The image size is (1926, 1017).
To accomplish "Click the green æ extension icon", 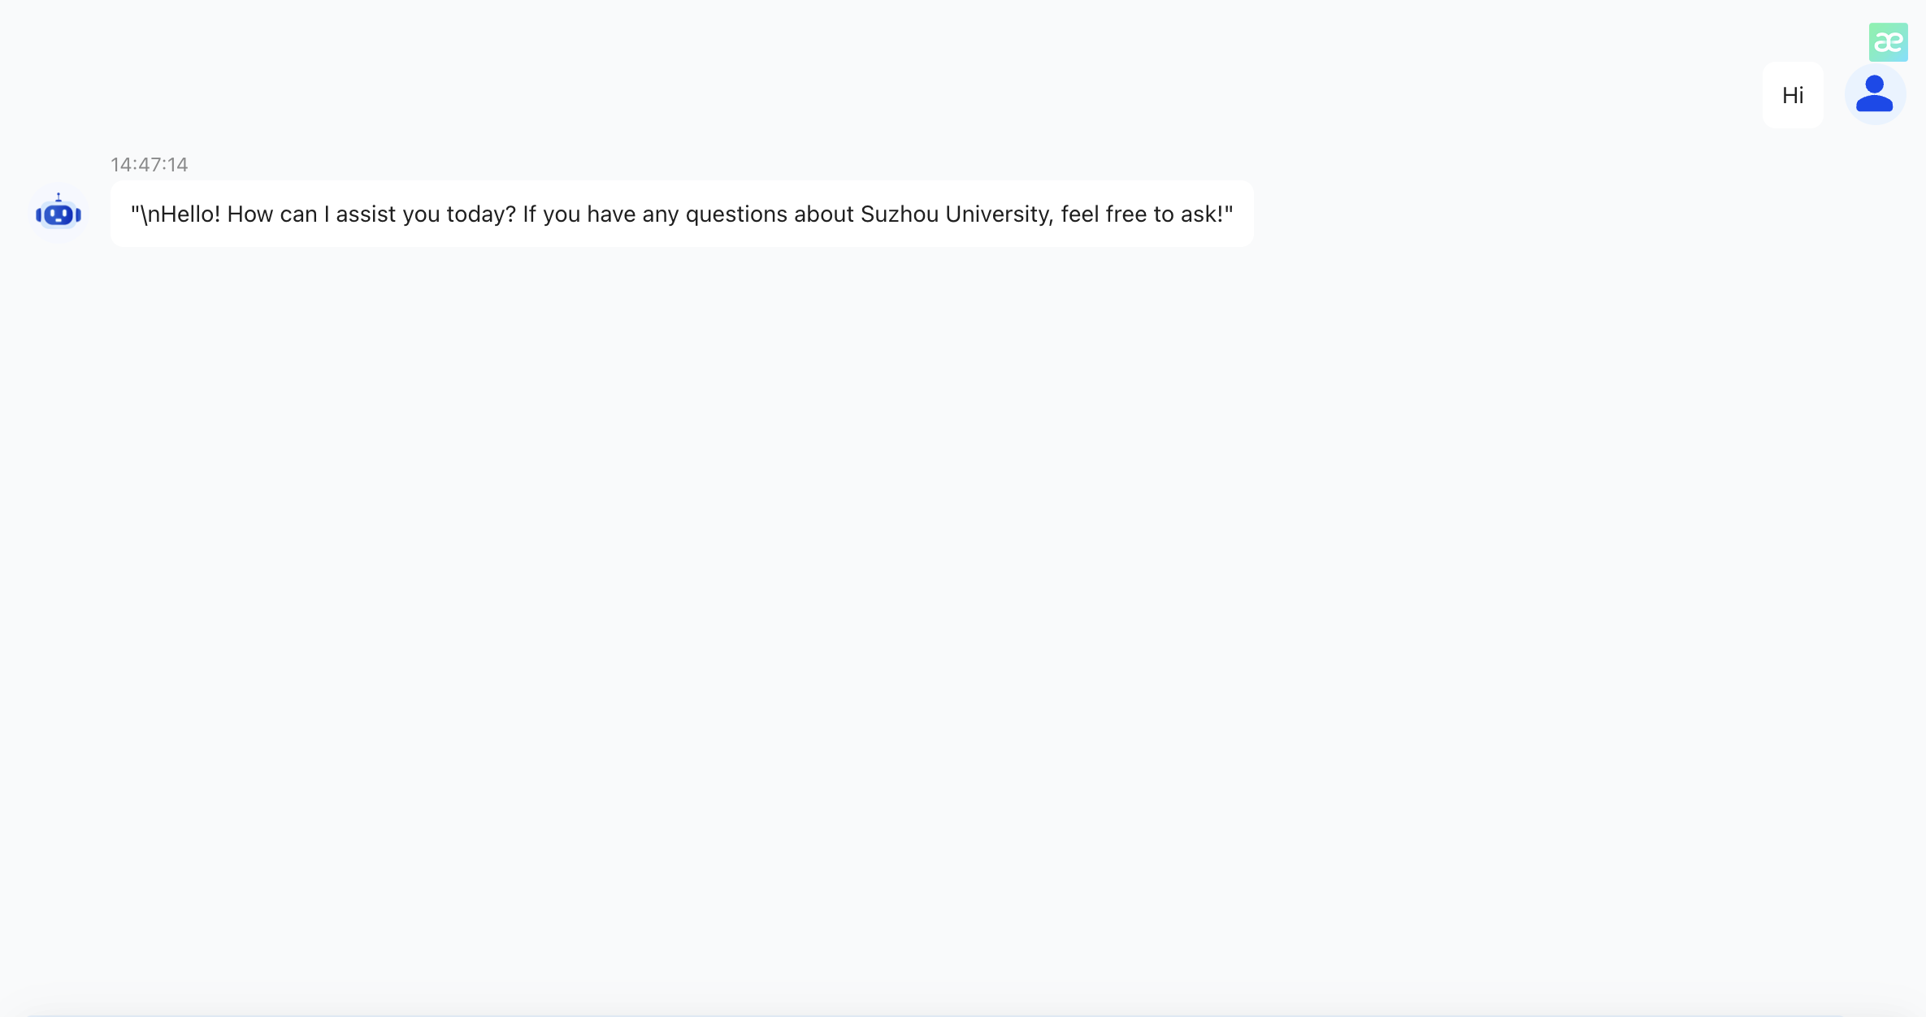I will tap(1888, 42).
